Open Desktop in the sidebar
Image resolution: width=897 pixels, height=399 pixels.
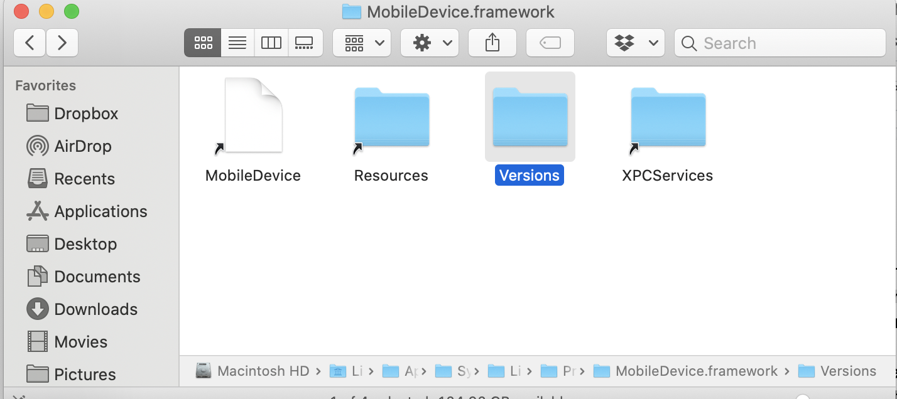[72, 244]
